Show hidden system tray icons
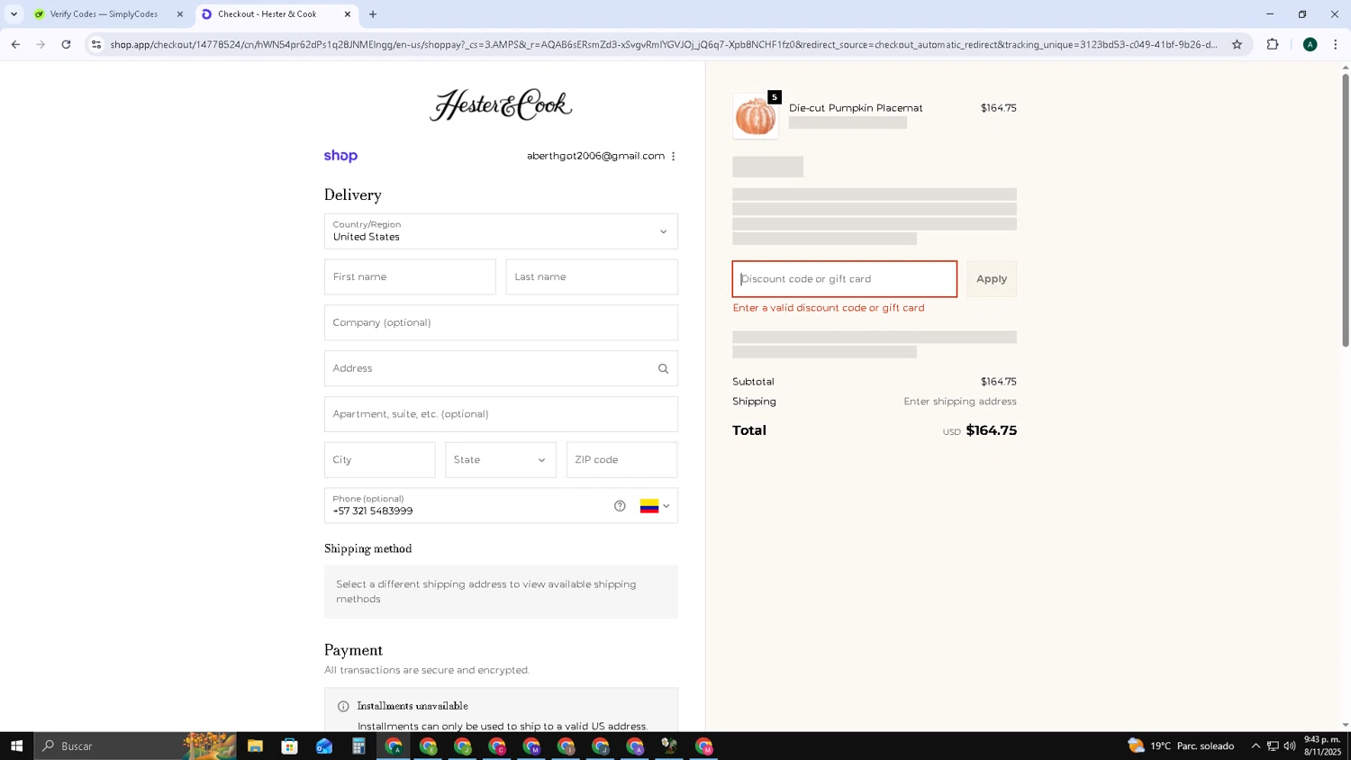Screen dimensions: 1351x760 [x=1256, y=746]
